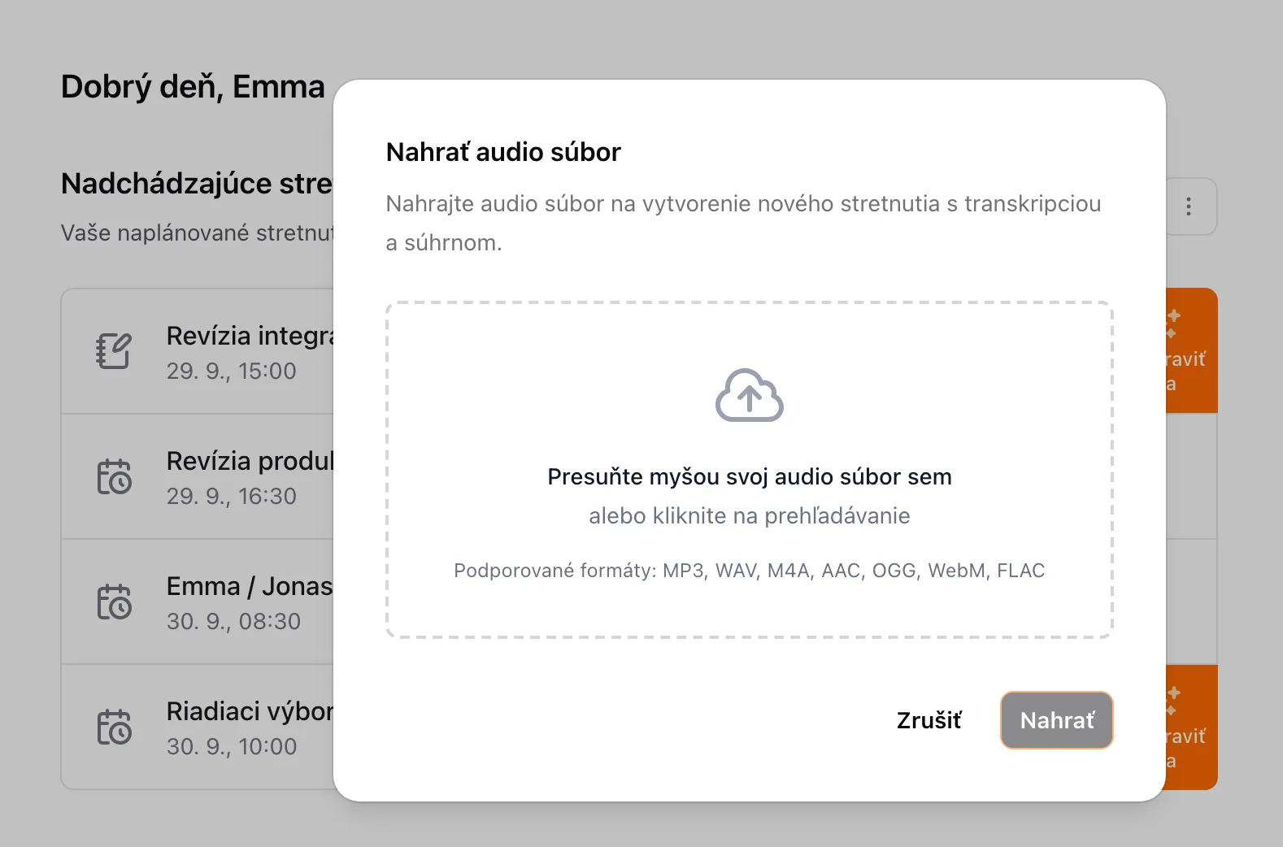Click the date '30. 9., 10:00'

pyautogui.click(x=232, y=747)
